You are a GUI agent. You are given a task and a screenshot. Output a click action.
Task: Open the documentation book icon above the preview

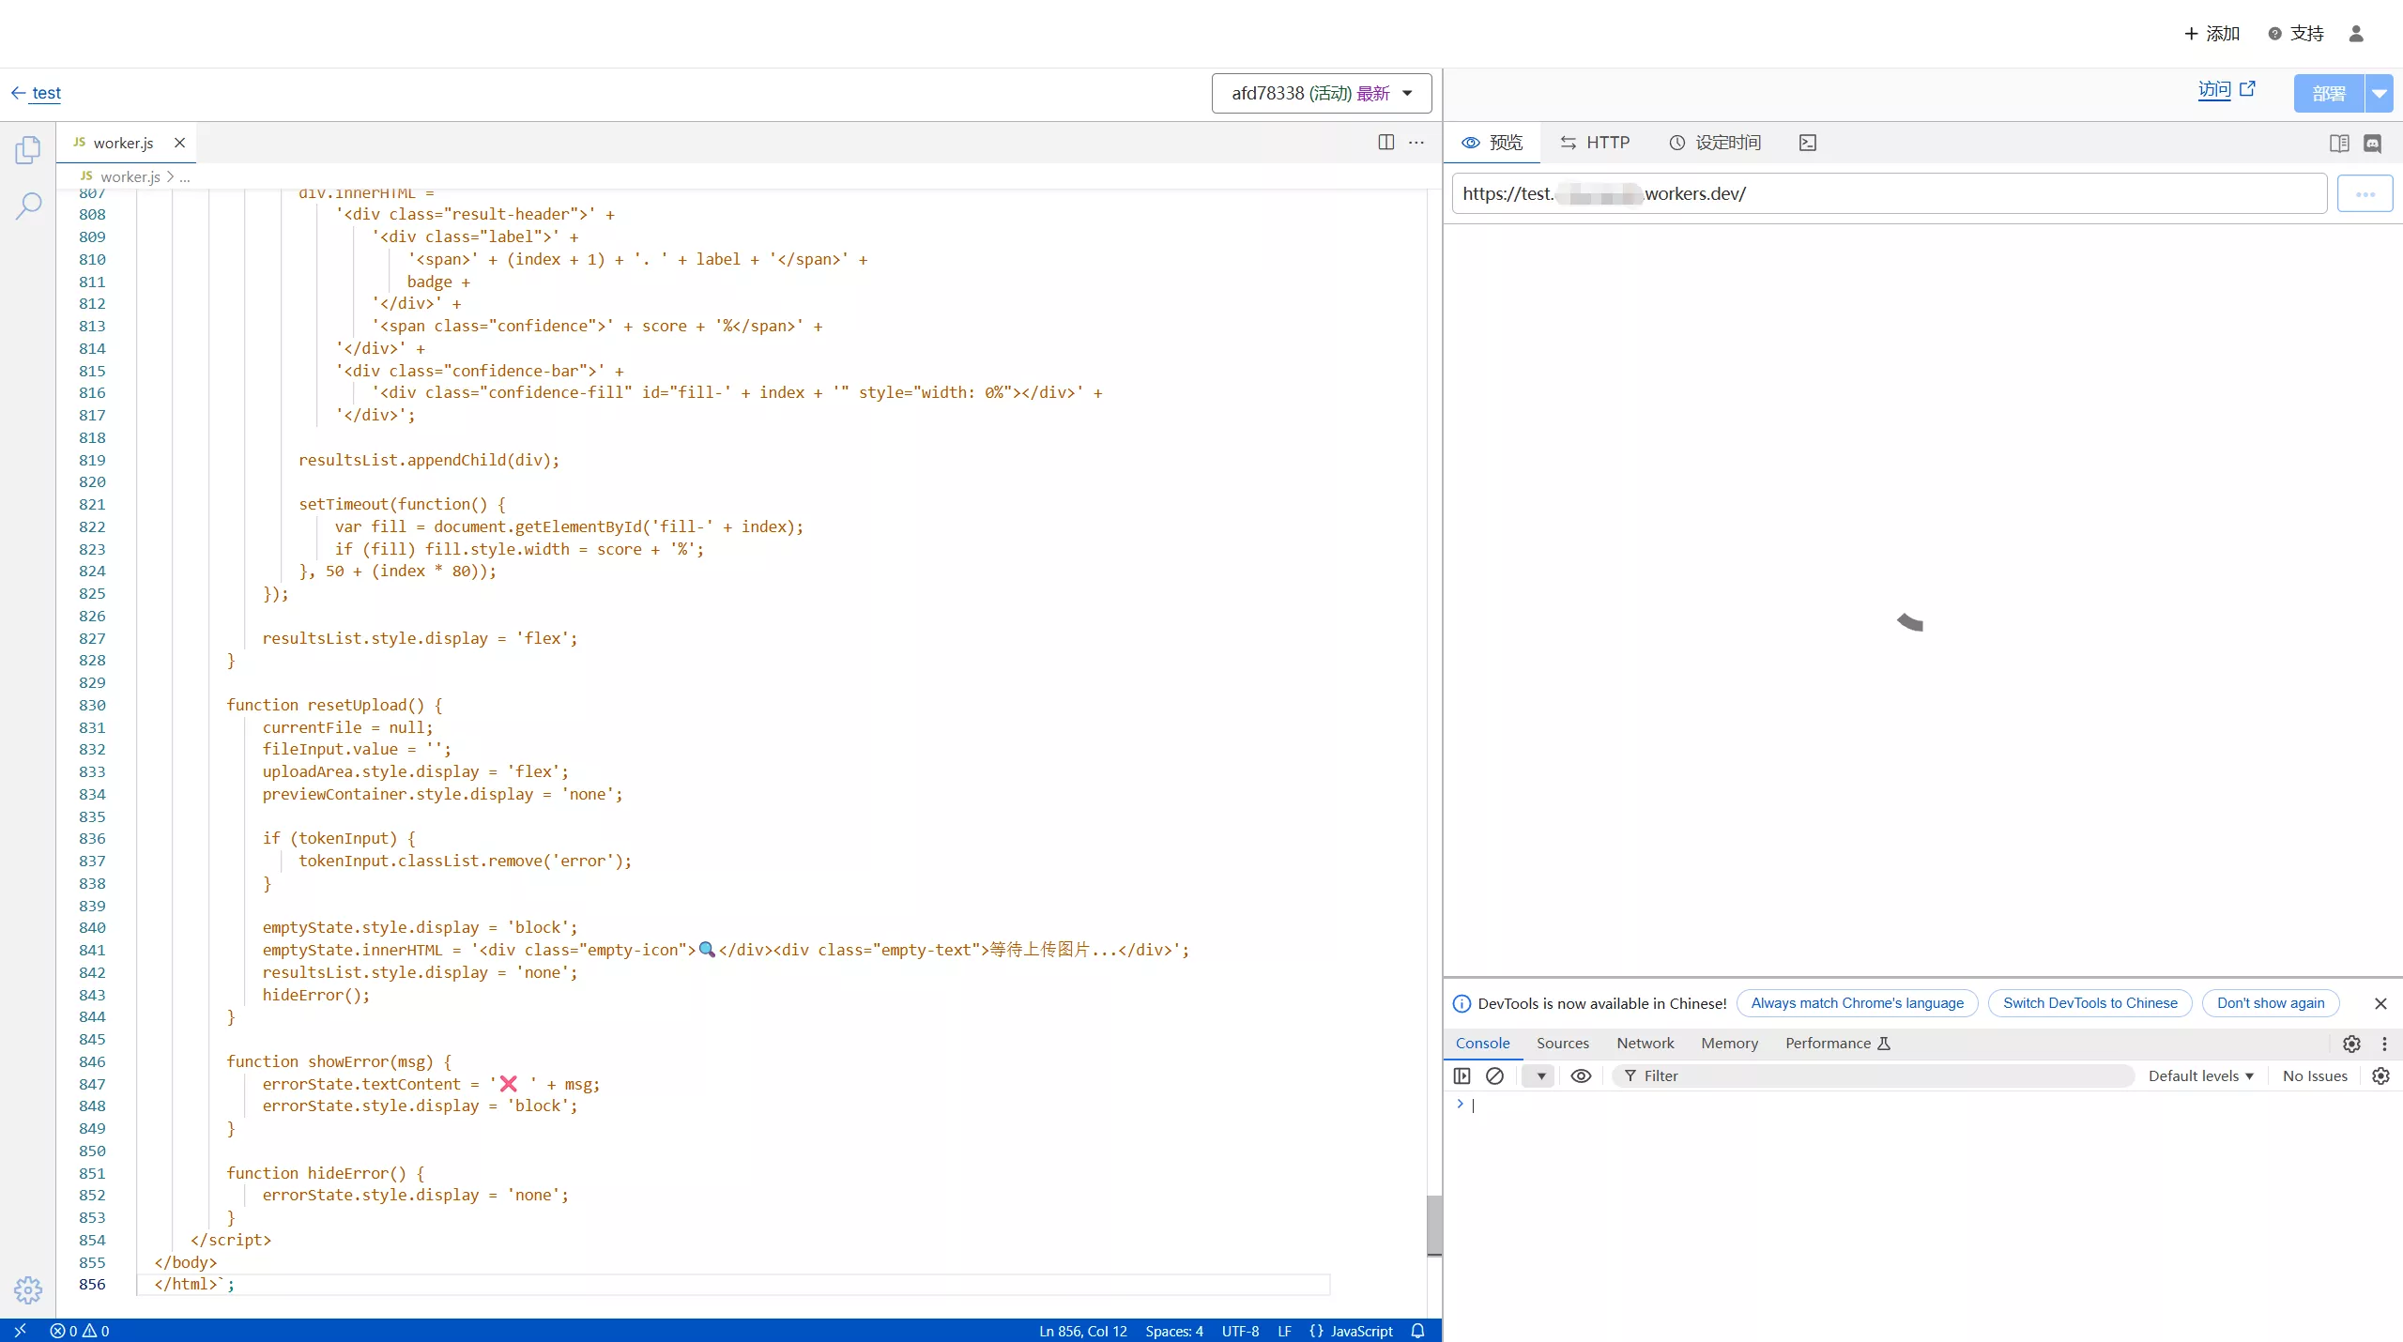[x=2338, y=143]
